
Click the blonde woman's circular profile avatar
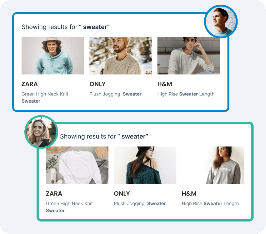[x=41, y=132]
